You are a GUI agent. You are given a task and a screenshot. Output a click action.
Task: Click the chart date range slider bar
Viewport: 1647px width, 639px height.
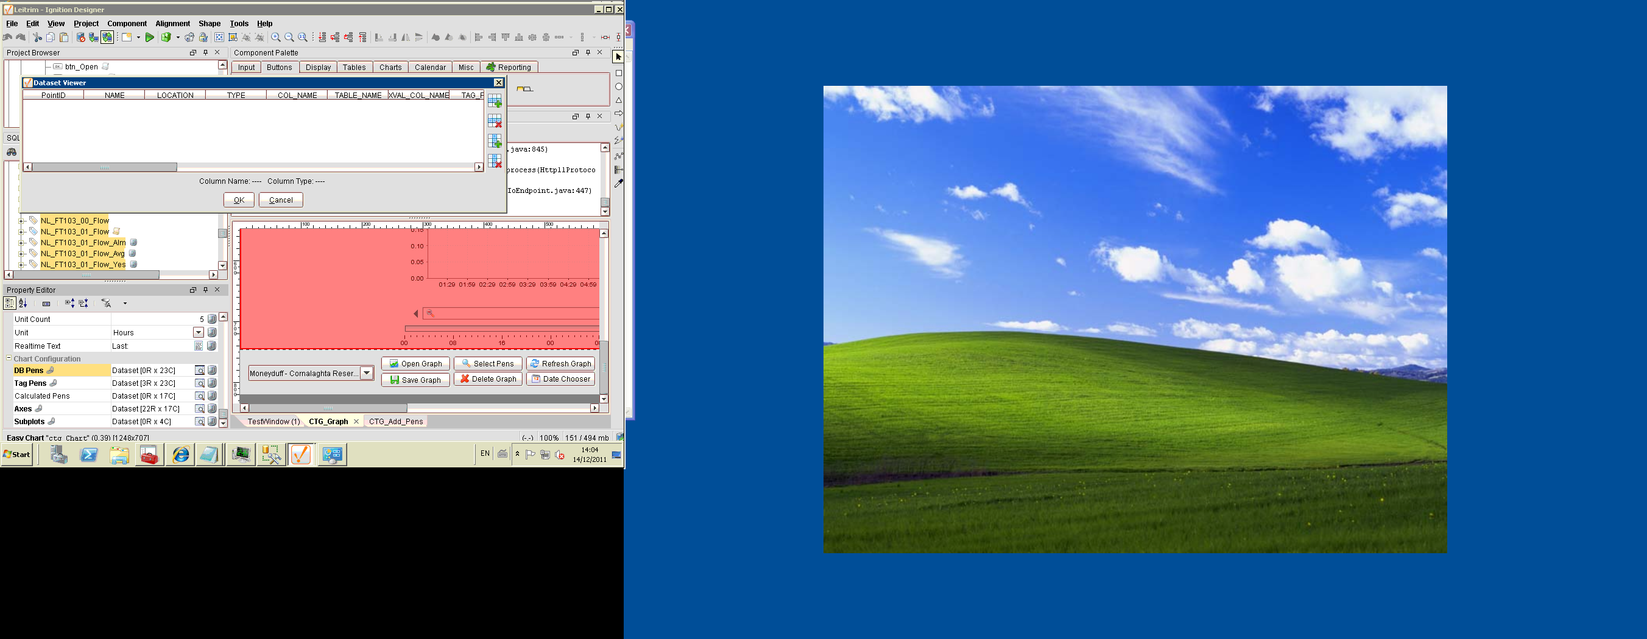point(502,329)
